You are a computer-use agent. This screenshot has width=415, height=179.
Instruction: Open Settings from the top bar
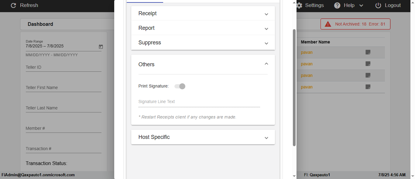[310, 5]
